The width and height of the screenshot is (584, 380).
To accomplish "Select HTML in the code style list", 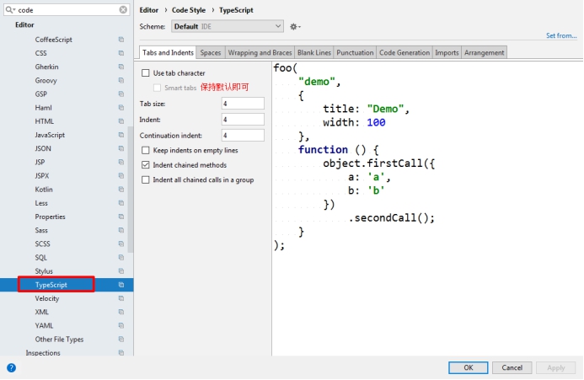I will coord(45,121).
